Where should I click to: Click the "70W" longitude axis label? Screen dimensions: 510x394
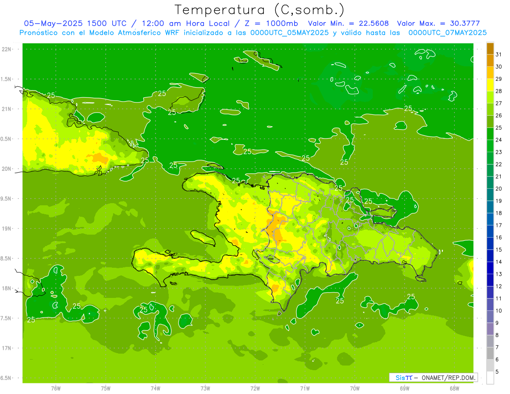[x=355, y=388]
